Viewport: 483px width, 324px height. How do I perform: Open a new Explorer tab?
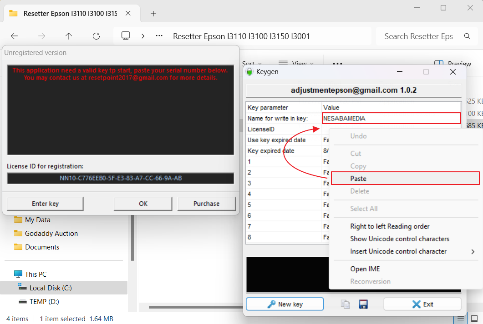153,14
